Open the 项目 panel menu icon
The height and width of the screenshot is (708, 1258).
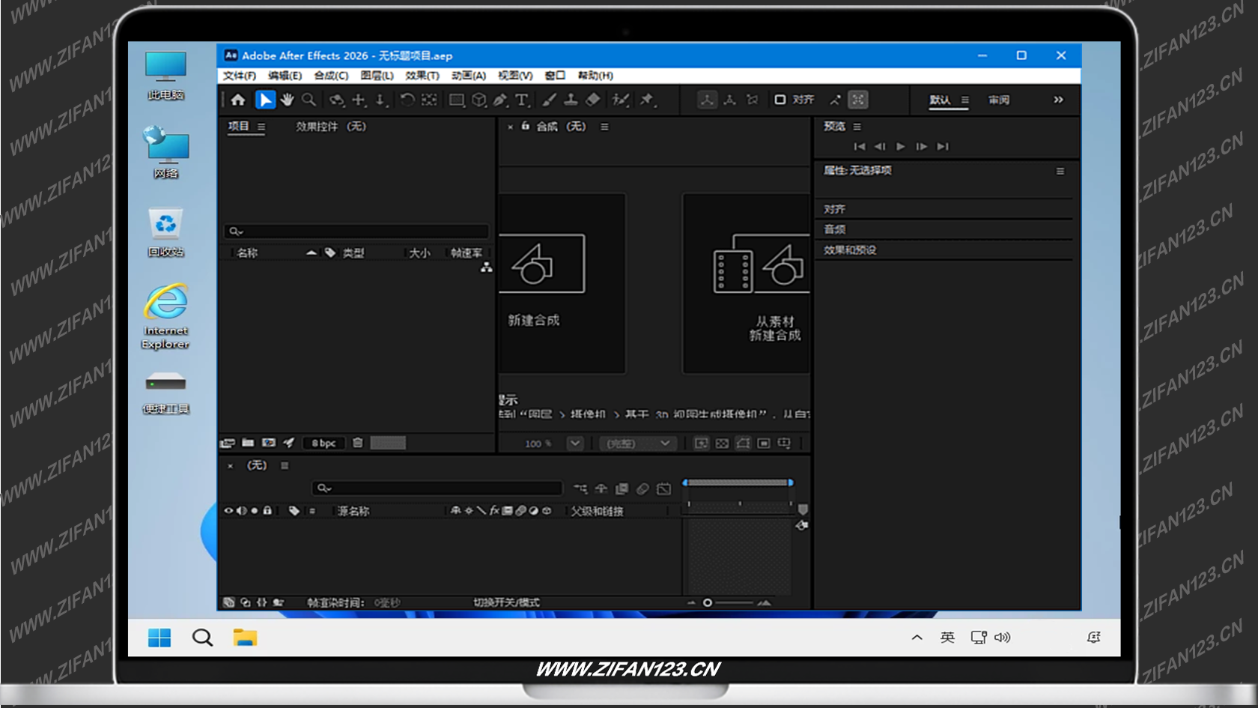tap(261, 127)
